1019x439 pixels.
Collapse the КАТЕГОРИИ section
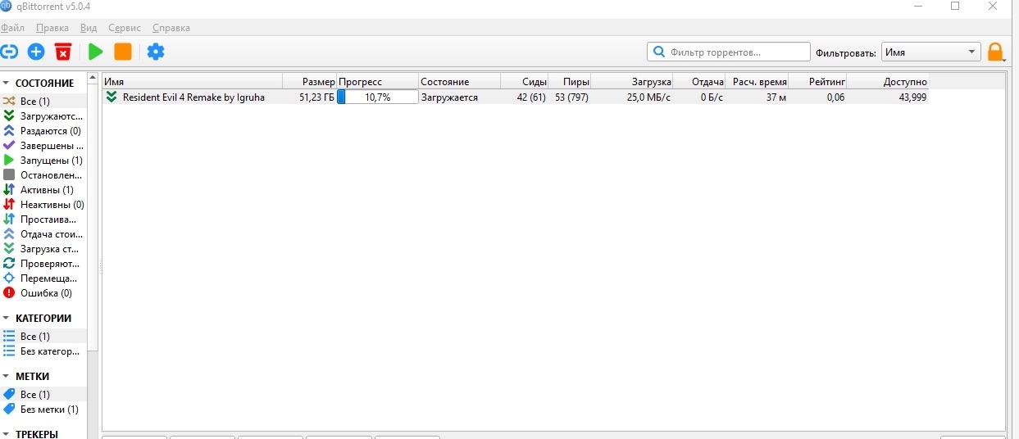coord(7,319)
